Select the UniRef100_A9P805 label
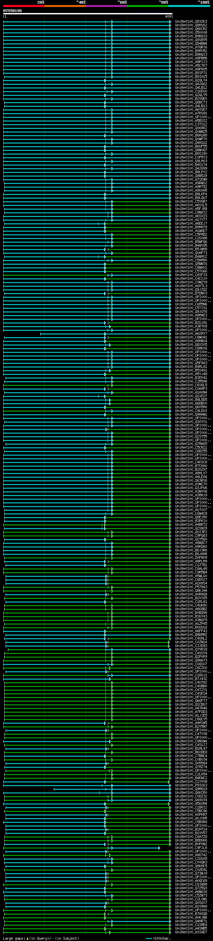Viewport: 213px width, 941px height. [191, 69]
